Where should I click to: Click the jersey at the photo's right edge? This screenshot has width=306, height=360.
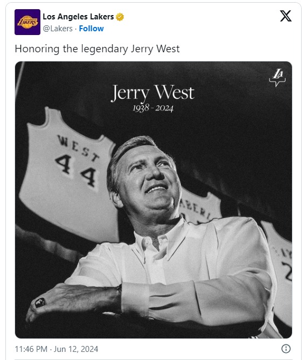278,271
